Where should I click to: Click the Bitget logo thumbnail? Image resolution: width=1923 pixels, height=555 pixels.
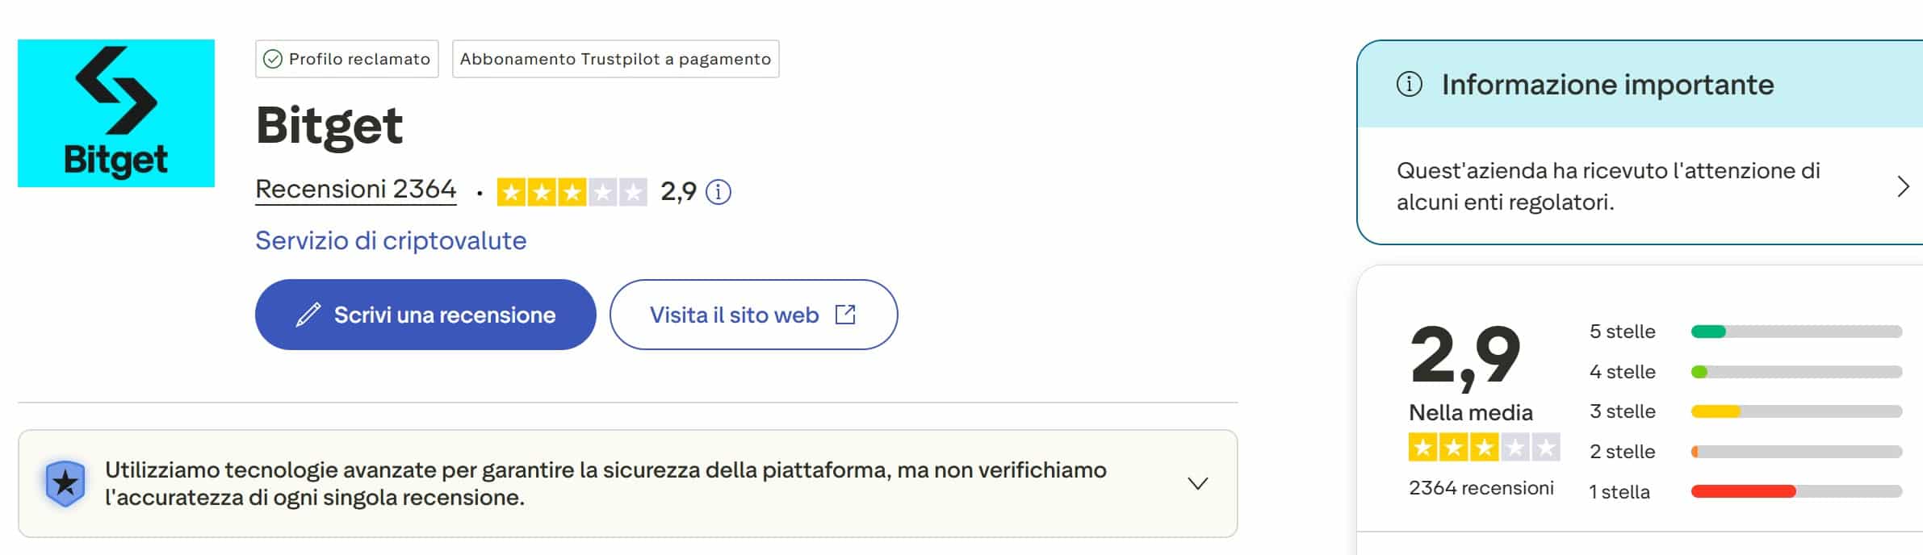(116, 113)
